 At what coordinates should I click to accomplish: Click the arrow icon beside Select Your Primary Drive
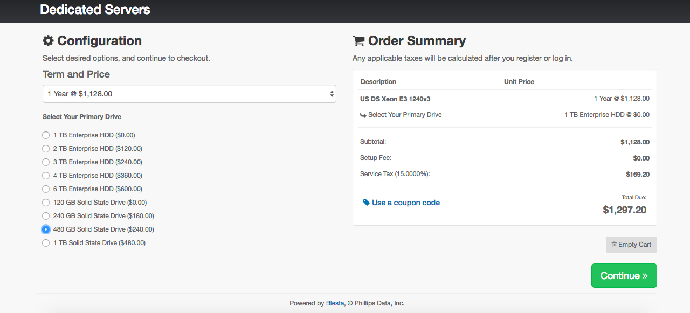[x=363, y=115]
